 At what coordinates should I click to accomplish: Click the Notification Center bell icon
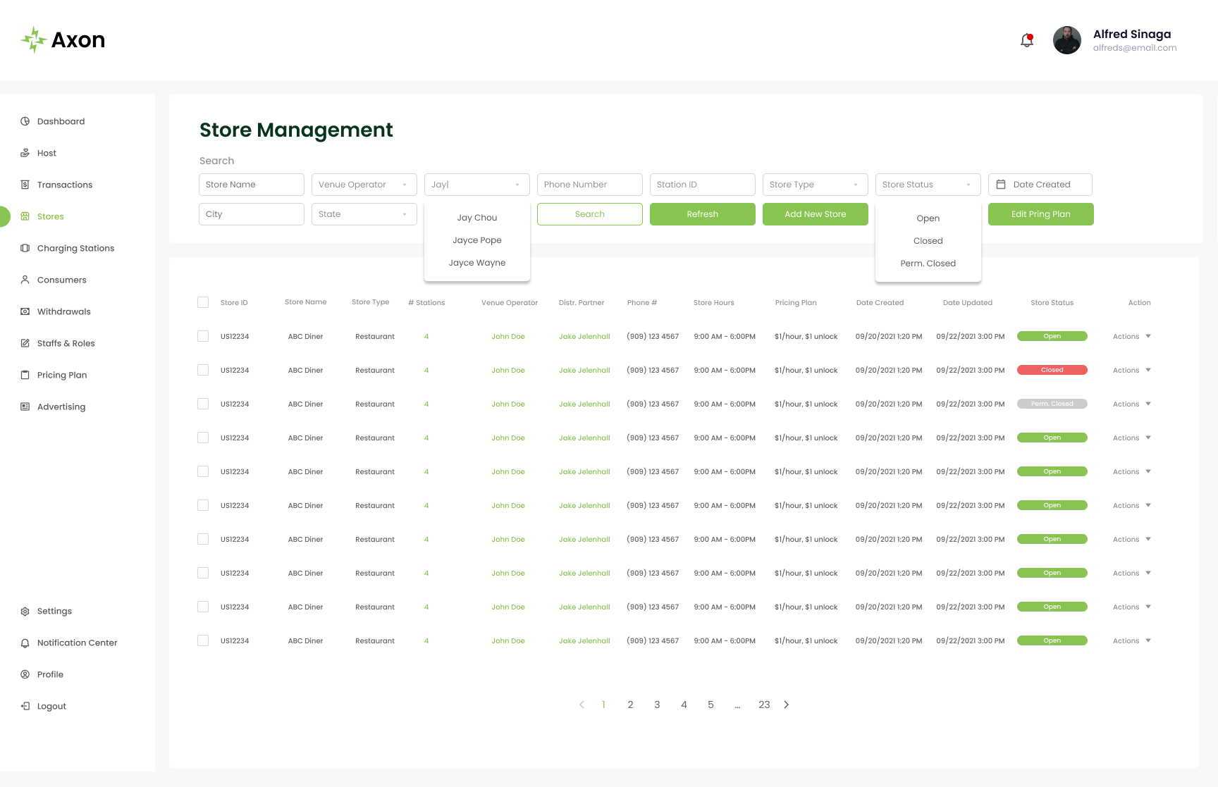tap(25, 643)
